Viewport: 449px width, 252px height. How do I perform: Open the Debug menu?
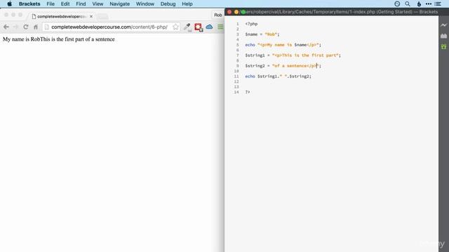pos(168,4)
